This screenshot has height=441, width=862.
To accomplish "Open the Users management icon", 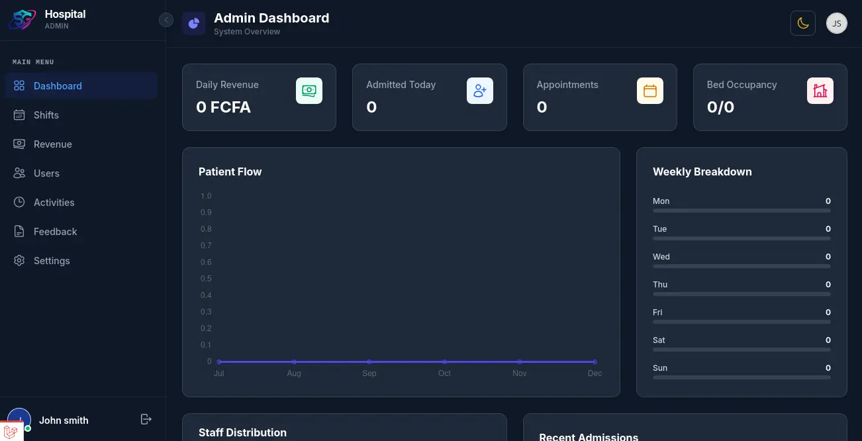I will [x=19, y=173].
